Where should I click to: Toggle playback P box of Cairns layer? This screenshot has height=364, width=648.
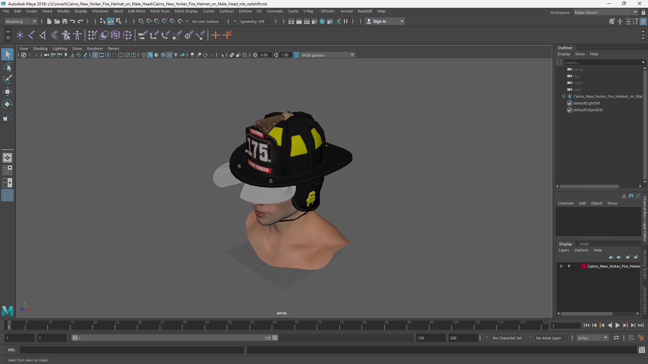pos(569,266)
